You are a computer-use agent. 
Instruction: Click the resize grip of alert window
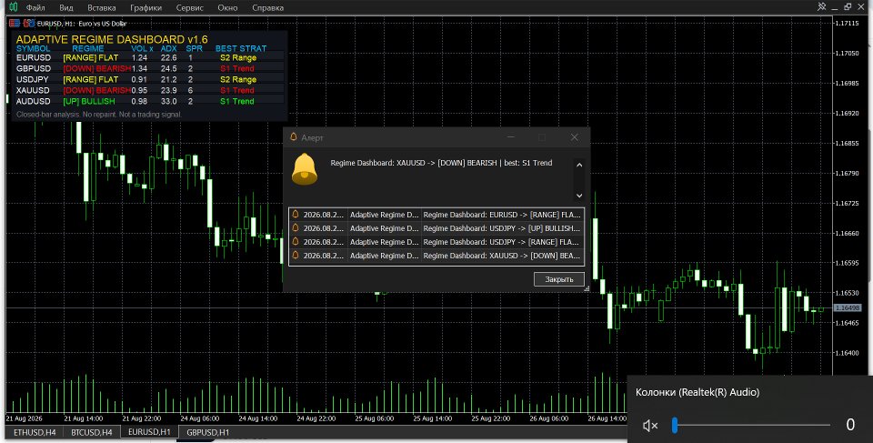[587, 288]
